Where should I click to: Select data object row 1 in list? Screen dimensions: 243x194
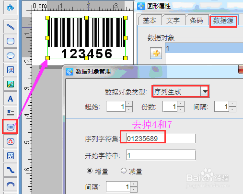click(204, 48)
